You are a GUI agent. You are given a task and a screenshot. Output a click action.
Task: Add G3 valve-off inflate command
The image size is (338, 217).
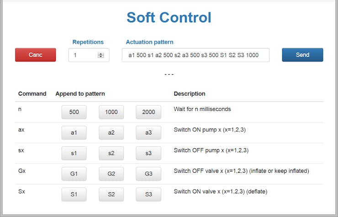coord(148,174)
